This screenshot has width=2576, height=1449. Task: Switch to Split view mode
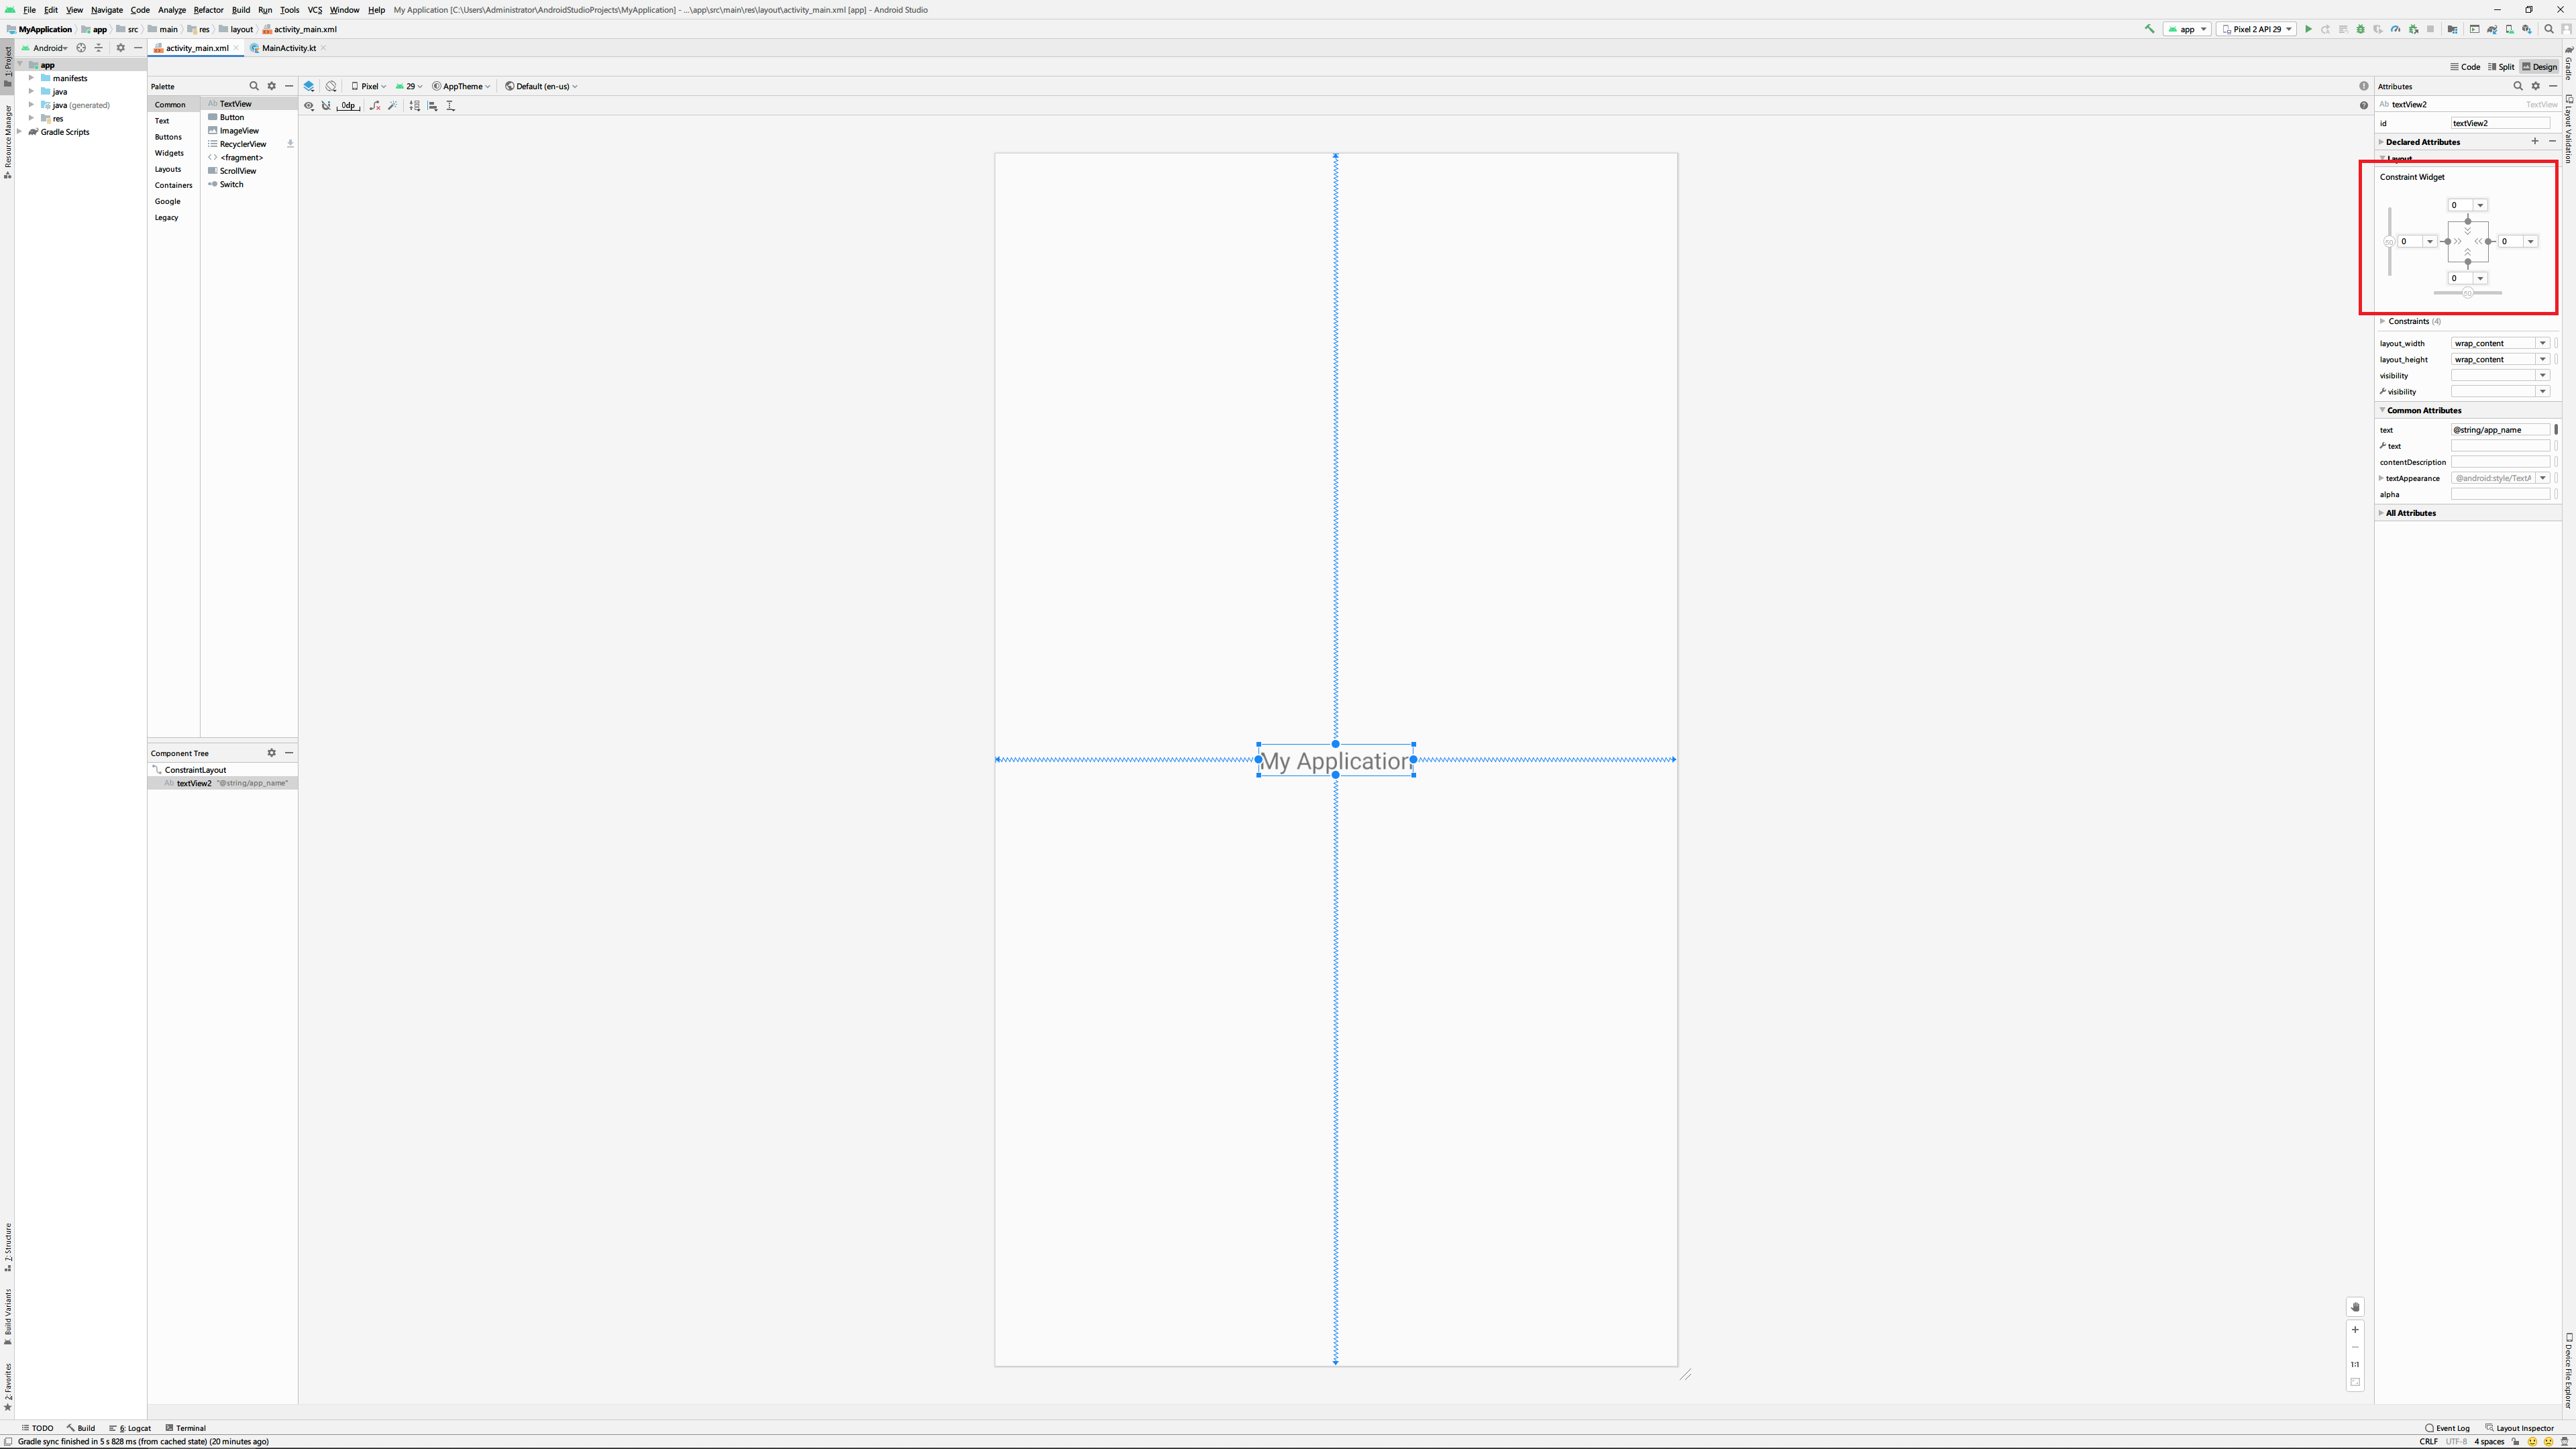click(x=2501, y=67)
